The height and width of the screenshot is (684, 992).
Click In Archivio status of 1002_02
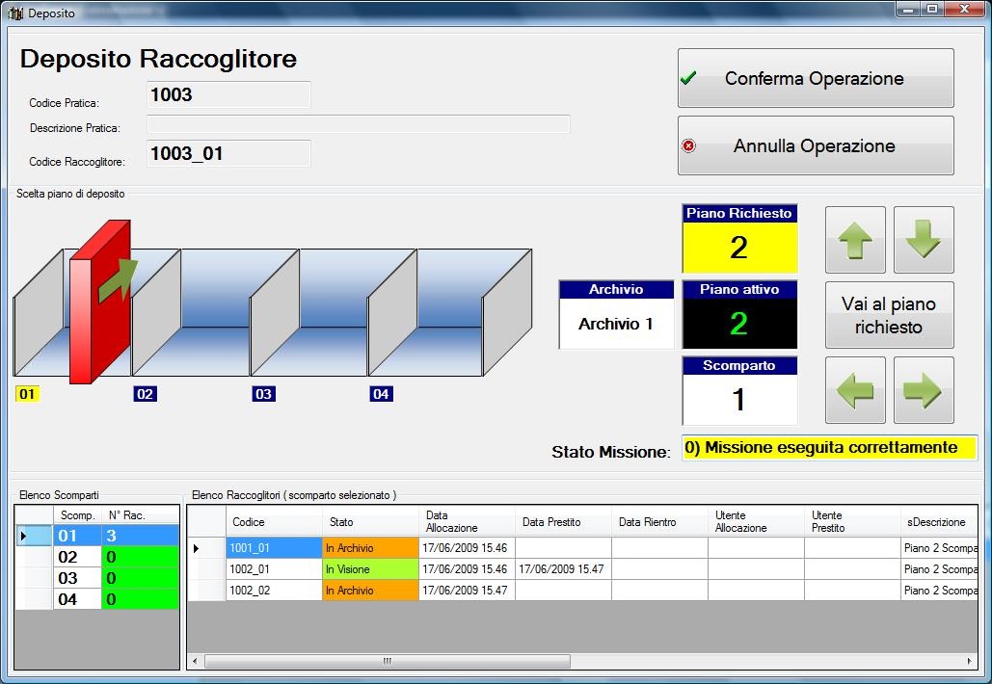pos(370,590)
